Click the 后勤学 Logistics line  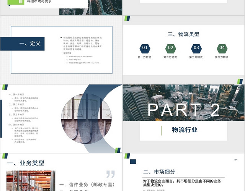coord(74,60)
